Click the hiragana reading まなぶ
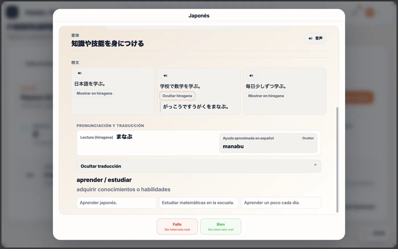Viewport: 398px width, 249px height. pyautogui.click(x=124, y=137)
